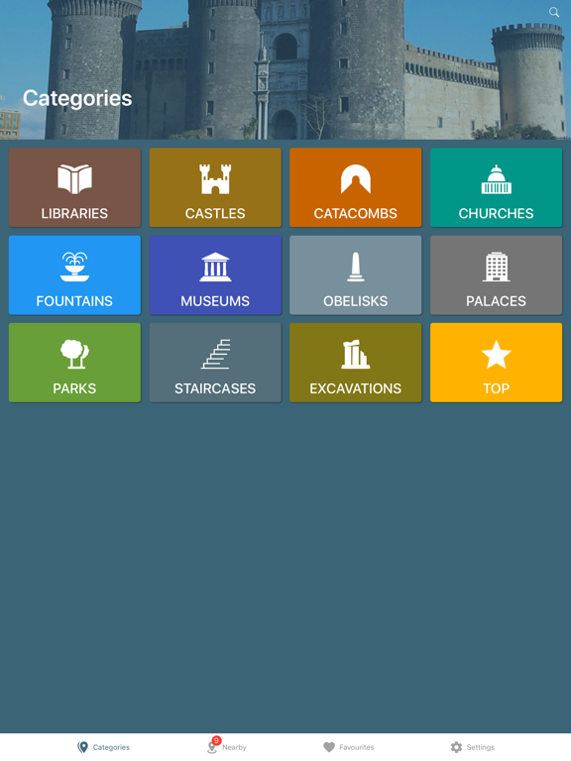Open the MUSEUMS category label
Image resolution: width=571 pixels, height=761 pixels.
[215, 301]
